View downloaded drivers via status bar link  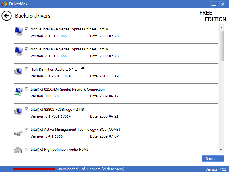91,169
